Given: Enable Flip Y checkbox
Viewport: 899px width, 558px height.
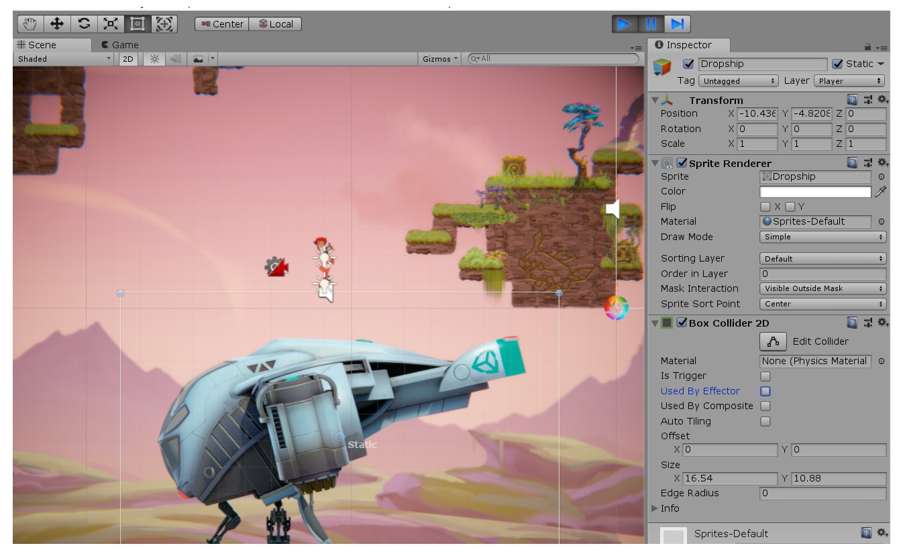Looking at the screenshot, I should click(790, 207).
